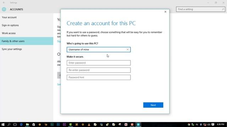The width and height of the screenshot is (227, 127).
Task: Open File Explorer from the taskbar
Action: point(27,125)
